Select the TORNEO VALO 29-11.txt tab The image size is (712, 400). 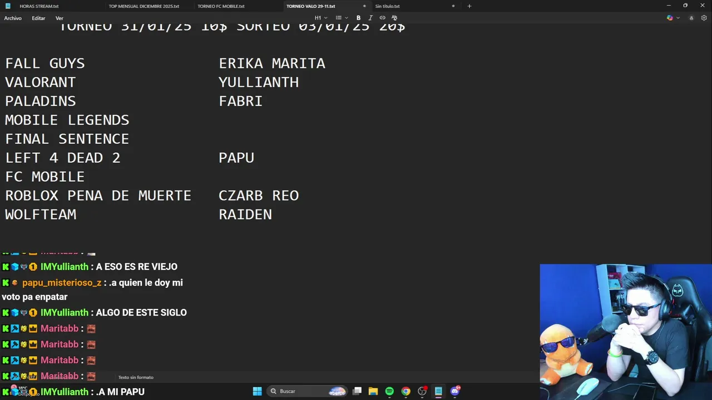[311, 6]
